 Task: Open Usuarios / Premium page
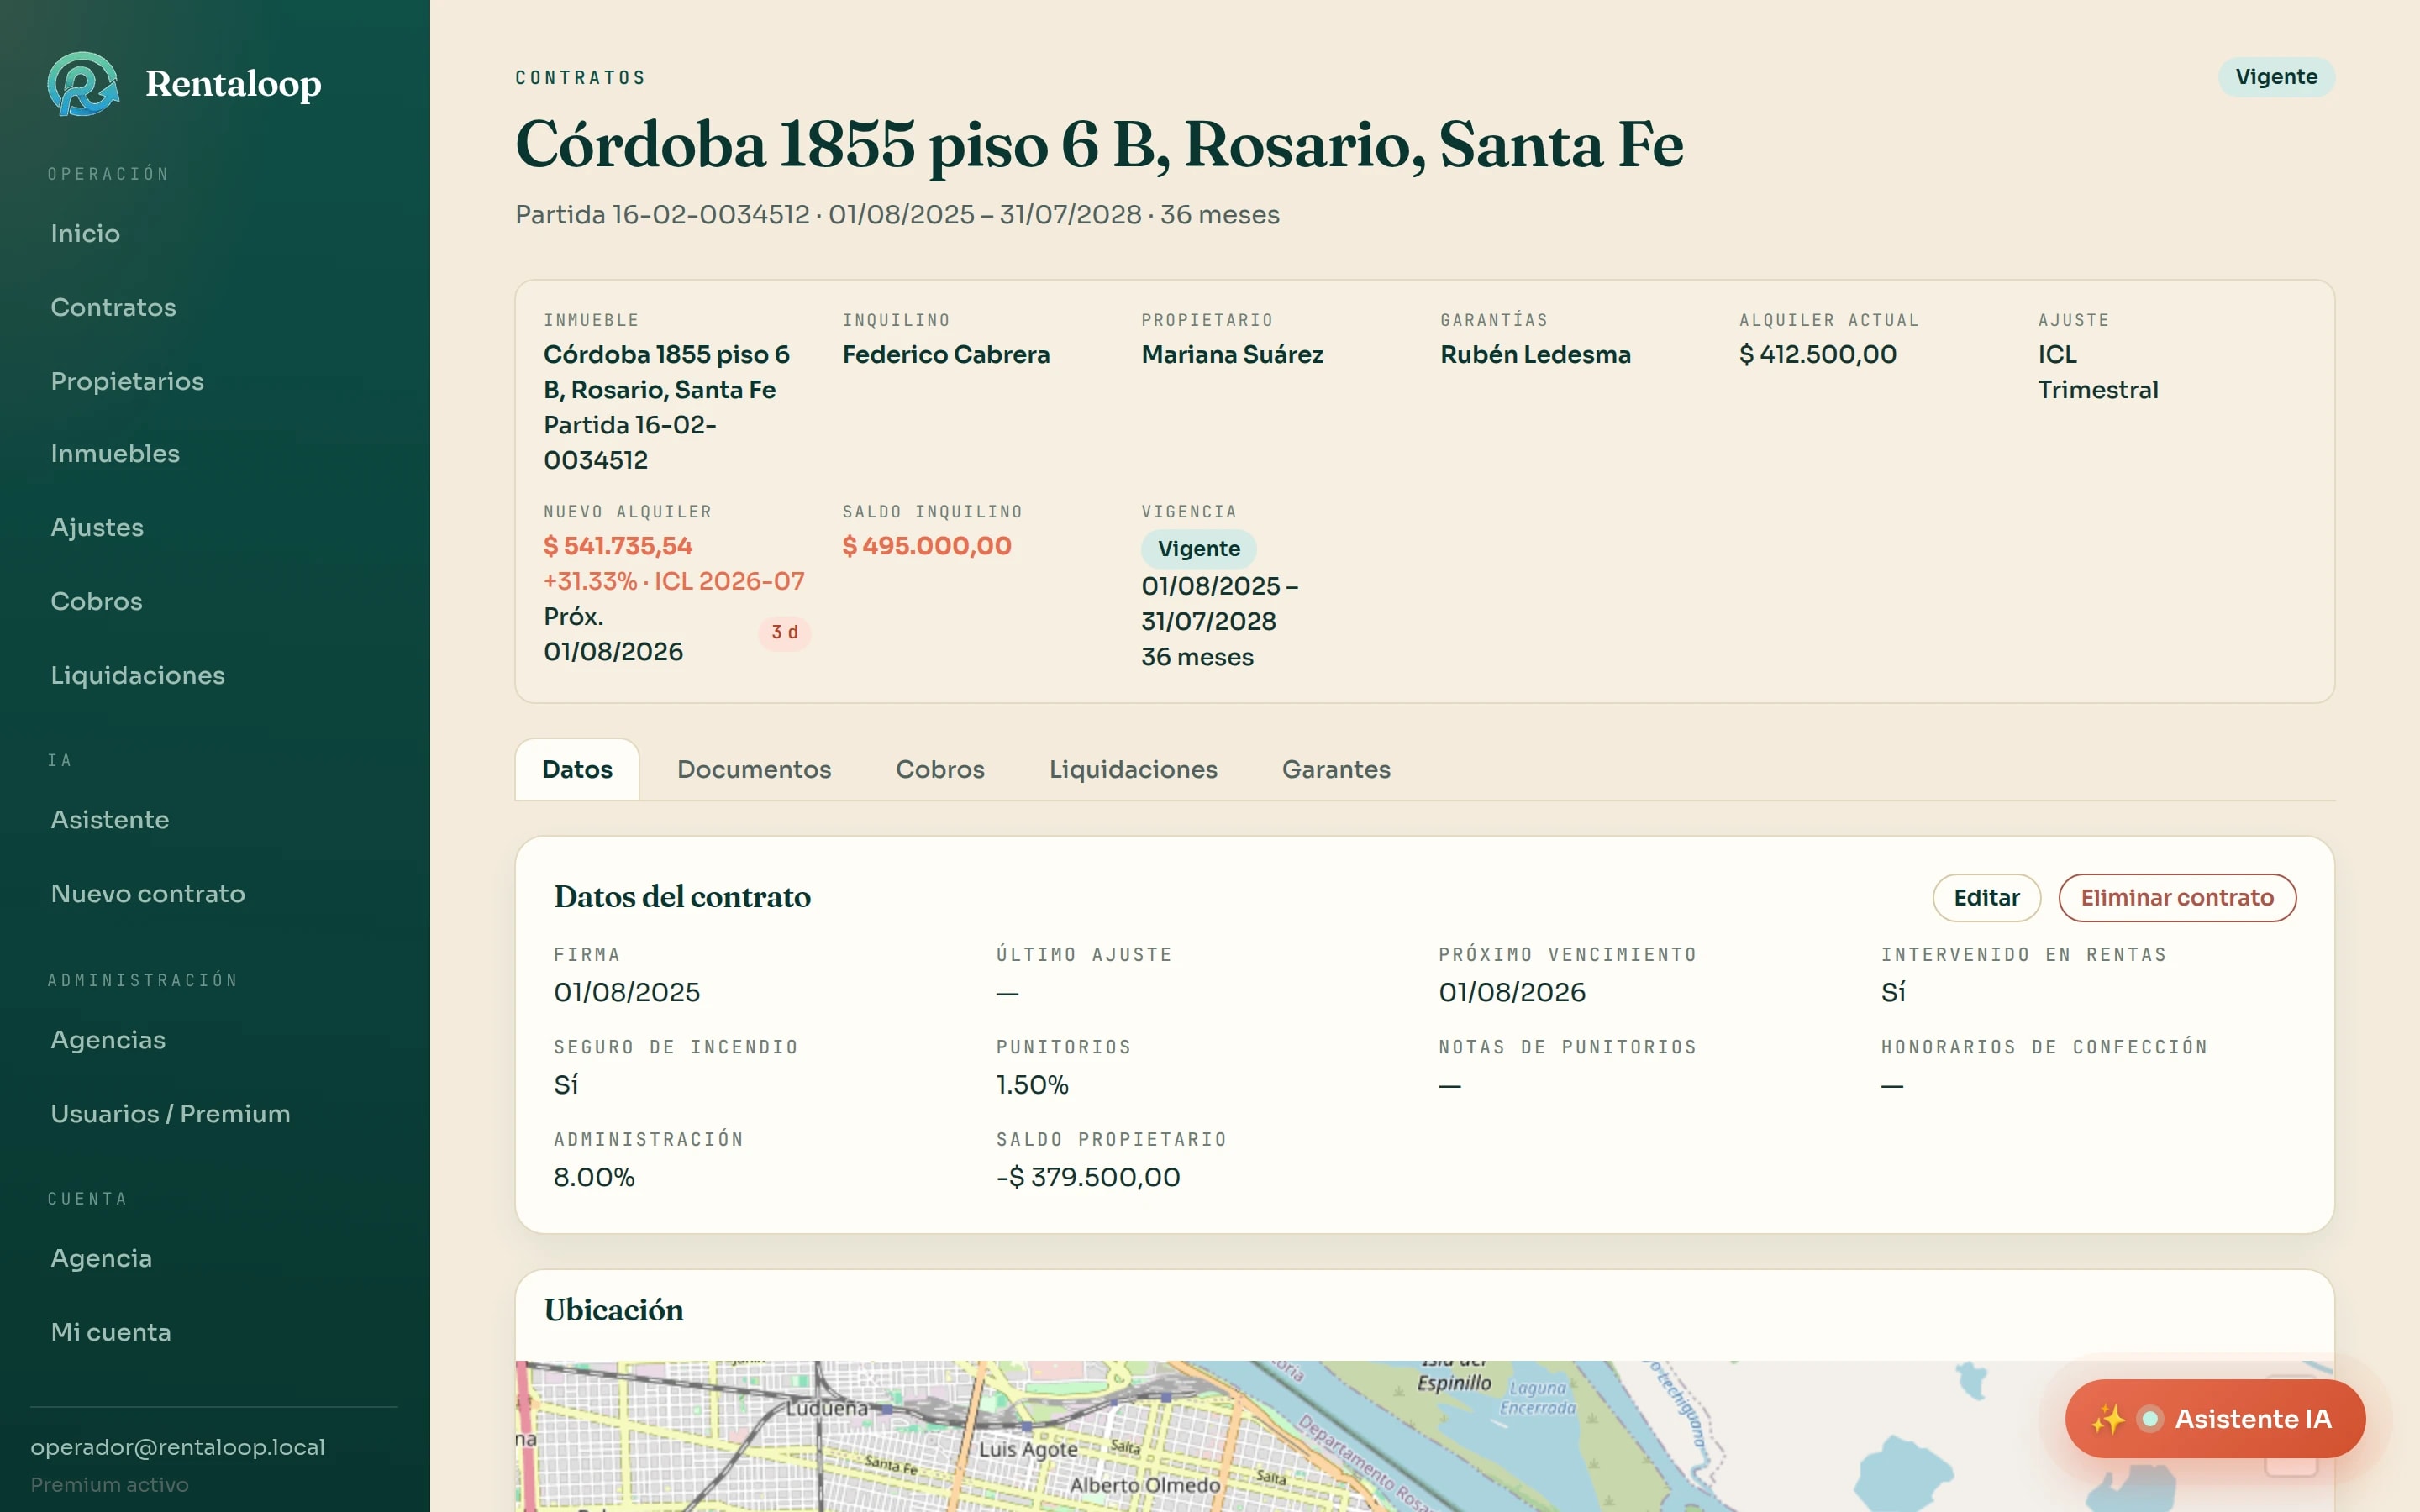pos(170,1114)
